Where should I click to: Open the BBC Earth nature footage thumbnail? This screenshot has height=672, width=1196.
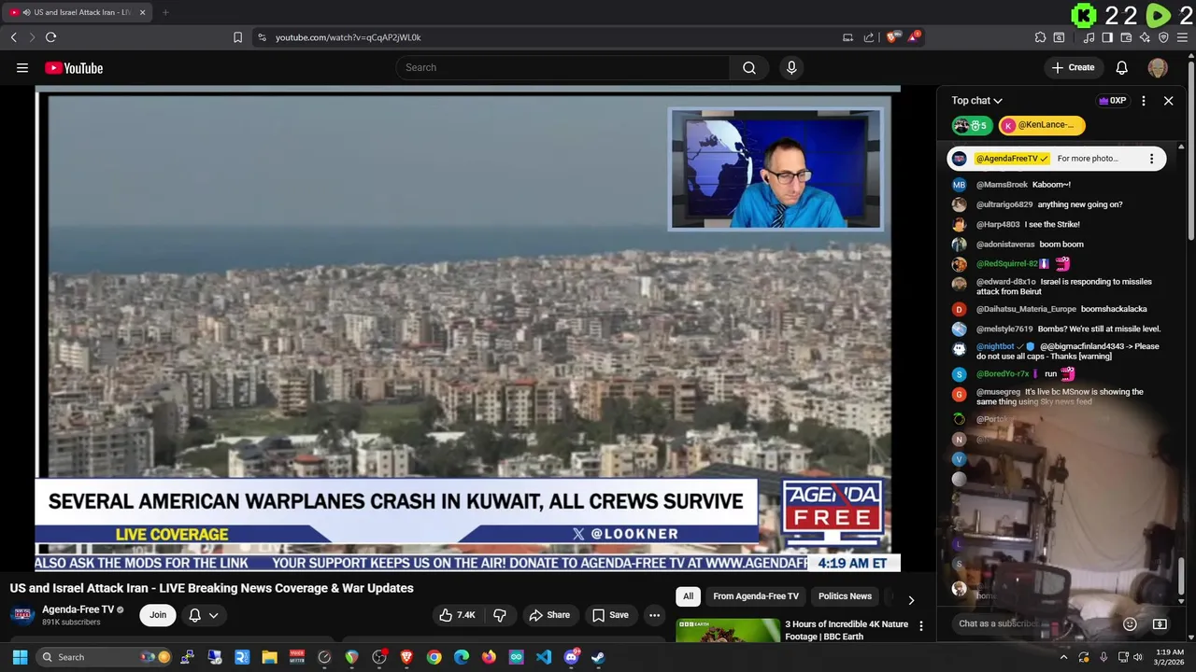pos(728,630)
